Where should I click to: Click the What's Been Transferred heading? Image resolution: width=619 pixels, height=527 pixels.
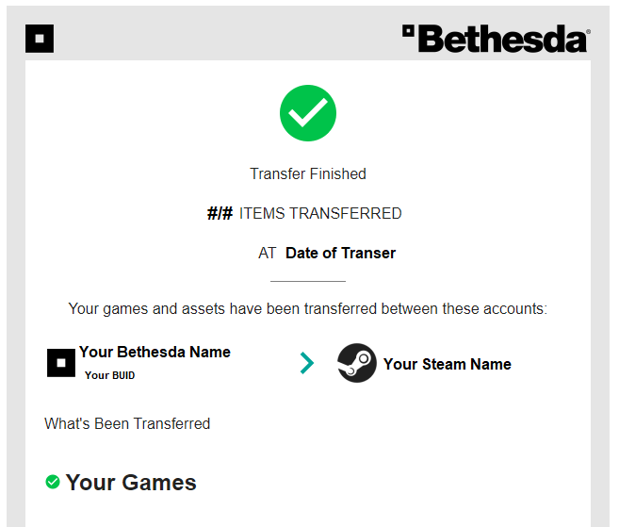127,423
